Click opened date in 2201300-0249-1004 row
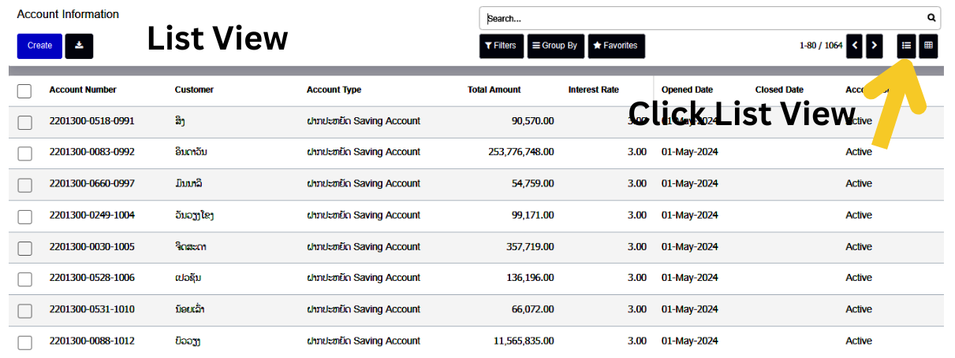This screenshot has height=358, width=955. [689, 215]
